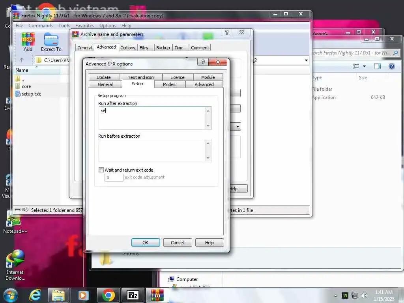This screenshot has height=303, width=404.
Task: Confirm SFX options with OK
Action: point(146,243)
